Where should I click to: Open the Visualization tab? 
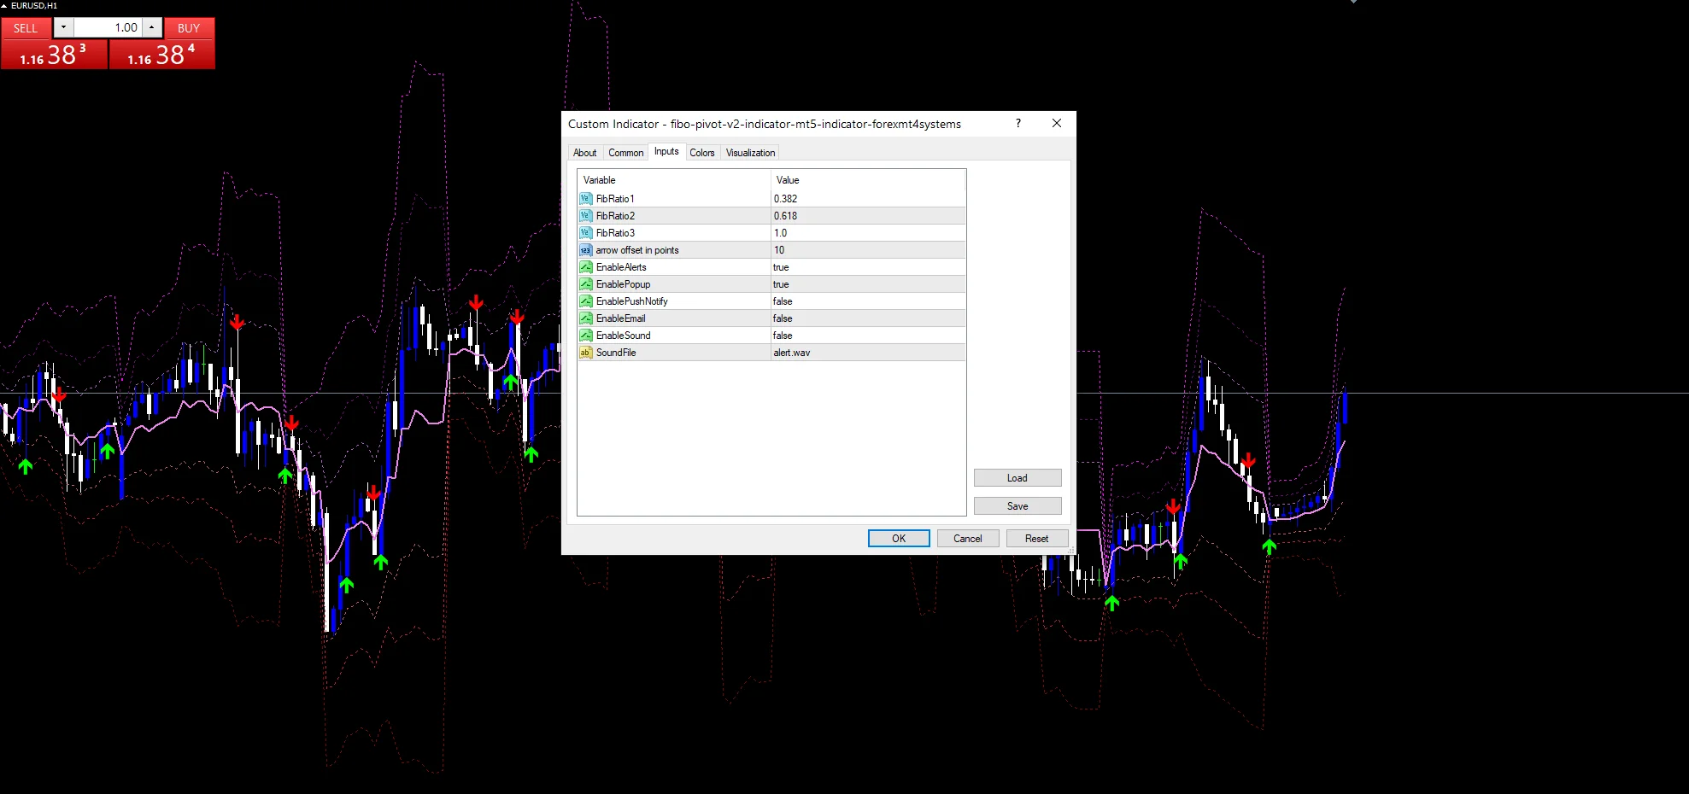click(x=751, y=153)
